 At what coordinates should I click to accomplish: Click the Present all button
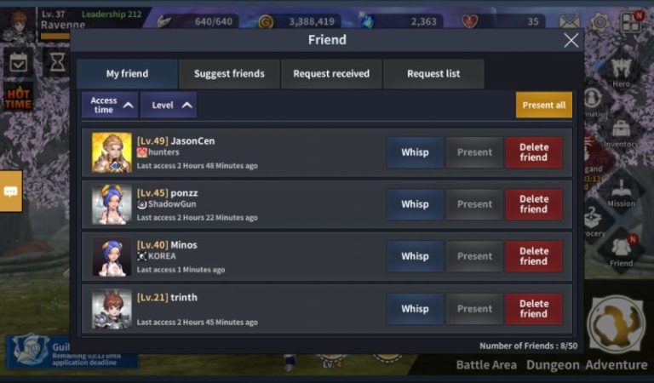click(x=544, y=105)
